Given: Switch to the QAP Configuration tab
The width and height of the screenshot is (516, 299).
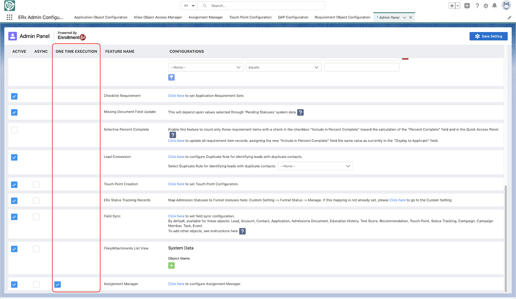Looking at the screenshot, I should pyautogui.click(x=293, y=17).
